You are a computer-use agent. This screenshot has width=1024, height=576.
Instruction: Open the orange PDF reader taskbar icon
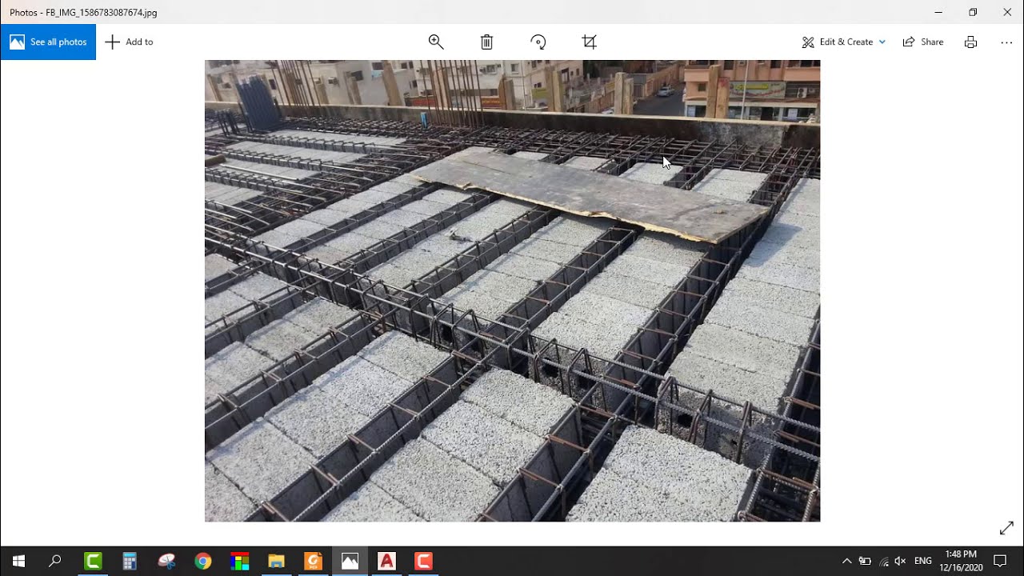tap(313, 561)
